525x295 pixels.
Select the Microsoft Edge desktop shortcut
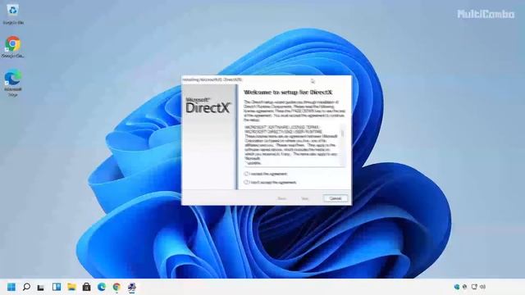click(x=13, y=83)
